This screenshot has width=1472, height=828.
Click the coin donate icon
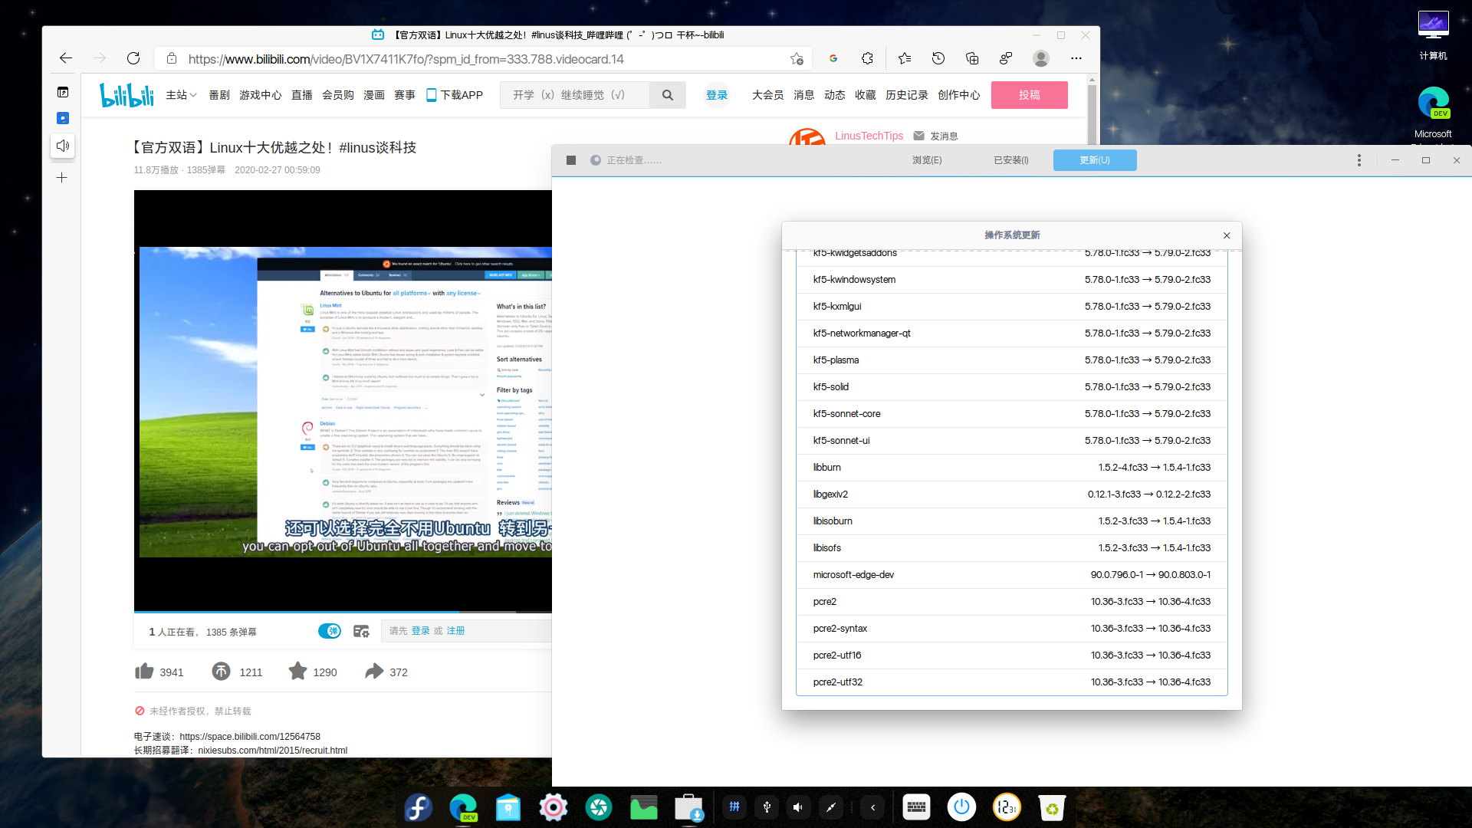[x=221, y=672]
